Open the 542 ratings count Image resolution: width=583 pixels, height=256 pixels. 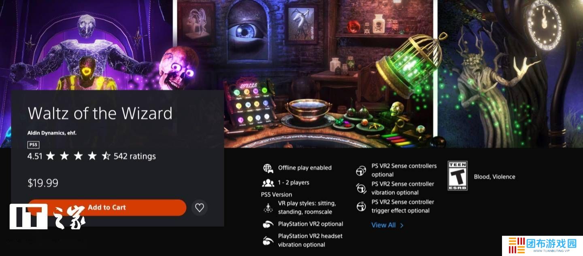pos(134,156)
